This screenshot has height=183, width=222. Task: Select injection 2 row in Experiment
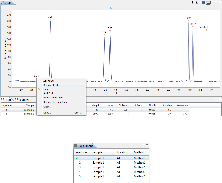(112, 163)
